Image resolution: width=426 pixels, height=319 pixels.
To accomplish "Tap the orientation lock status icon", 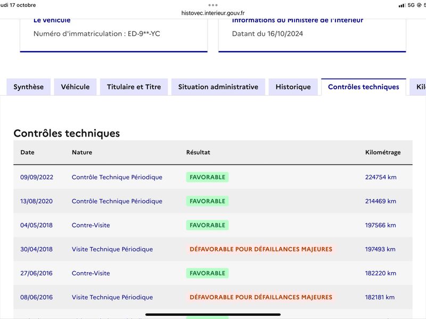I will (x=419, y=5).
